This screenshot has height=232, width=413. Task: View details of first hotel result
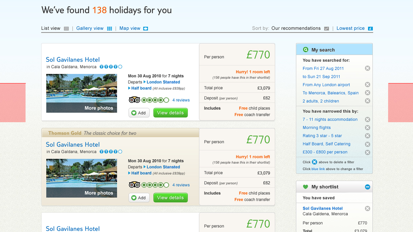(x=170, y=113)
